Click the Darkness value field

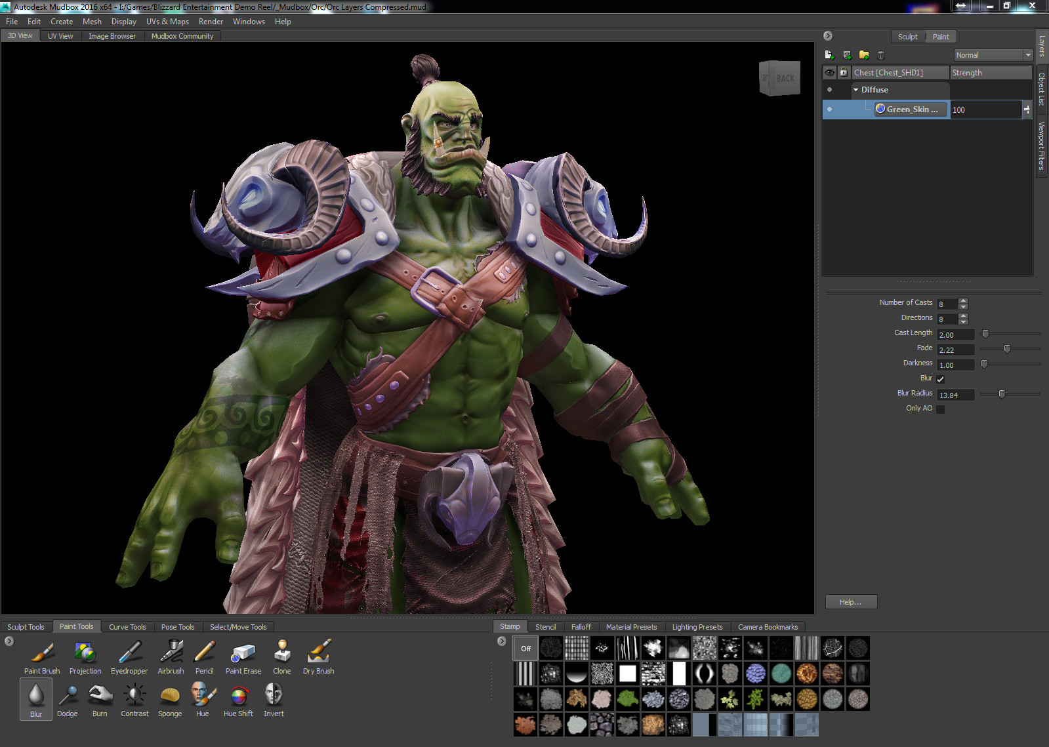[x=956, y=365]
